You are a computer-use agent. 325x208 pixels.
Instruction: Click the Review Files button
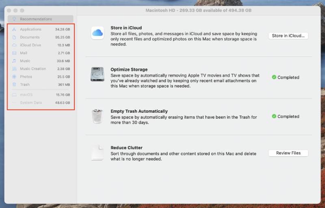pyautogui.click(x=288, y=153)
